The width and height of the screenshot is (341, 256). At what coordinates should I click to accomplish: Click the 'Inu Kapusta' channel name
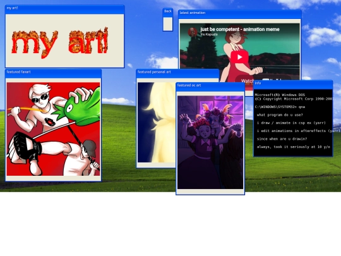pos(209,34)
